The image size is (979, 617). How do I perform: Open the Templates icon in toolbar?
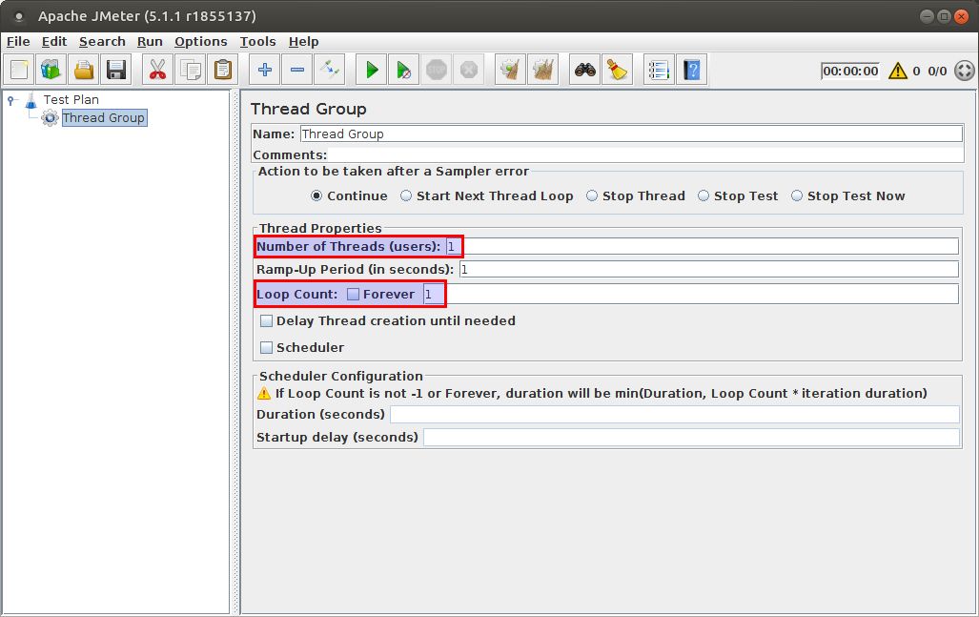[x=51, y=70]
